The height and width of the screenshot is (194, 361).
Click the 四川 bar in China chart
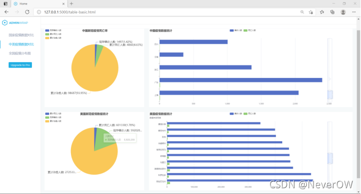coord(194,42)
